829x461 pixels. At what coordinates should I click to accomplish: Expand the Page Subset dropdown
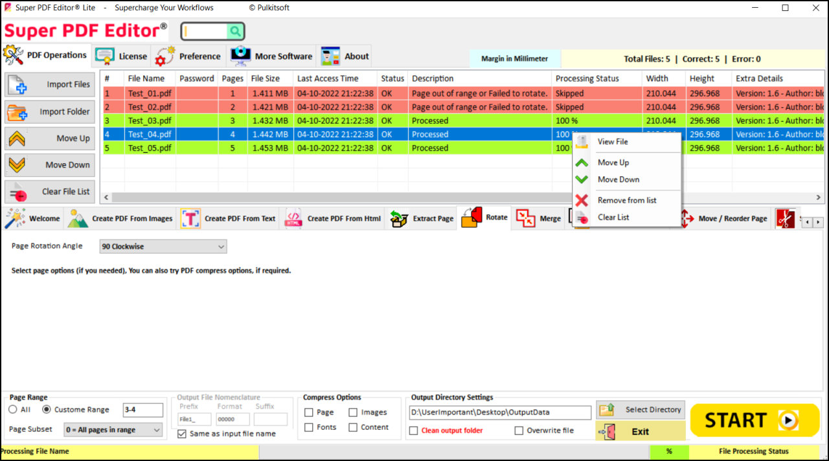(113, 429)
